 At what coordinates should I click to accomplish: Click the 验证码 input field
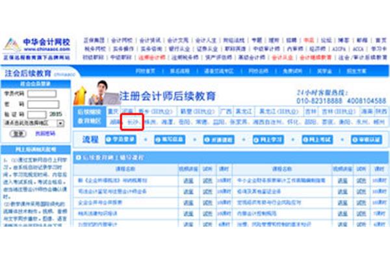coord(37,114)
